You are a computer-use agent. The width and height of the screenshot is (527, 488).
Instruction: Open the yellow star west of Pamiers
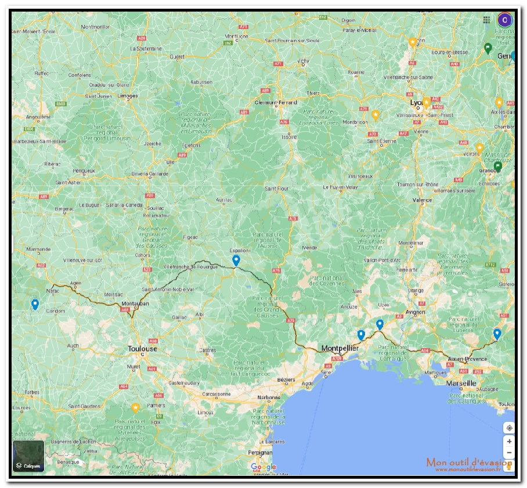coord(135,408)
